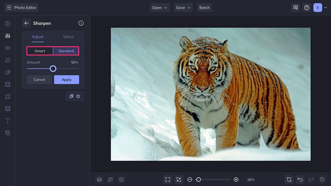Click the Amount slider handle
Image resolution: width=331 pixels, height=186 pixels.
tap(53, 69)
